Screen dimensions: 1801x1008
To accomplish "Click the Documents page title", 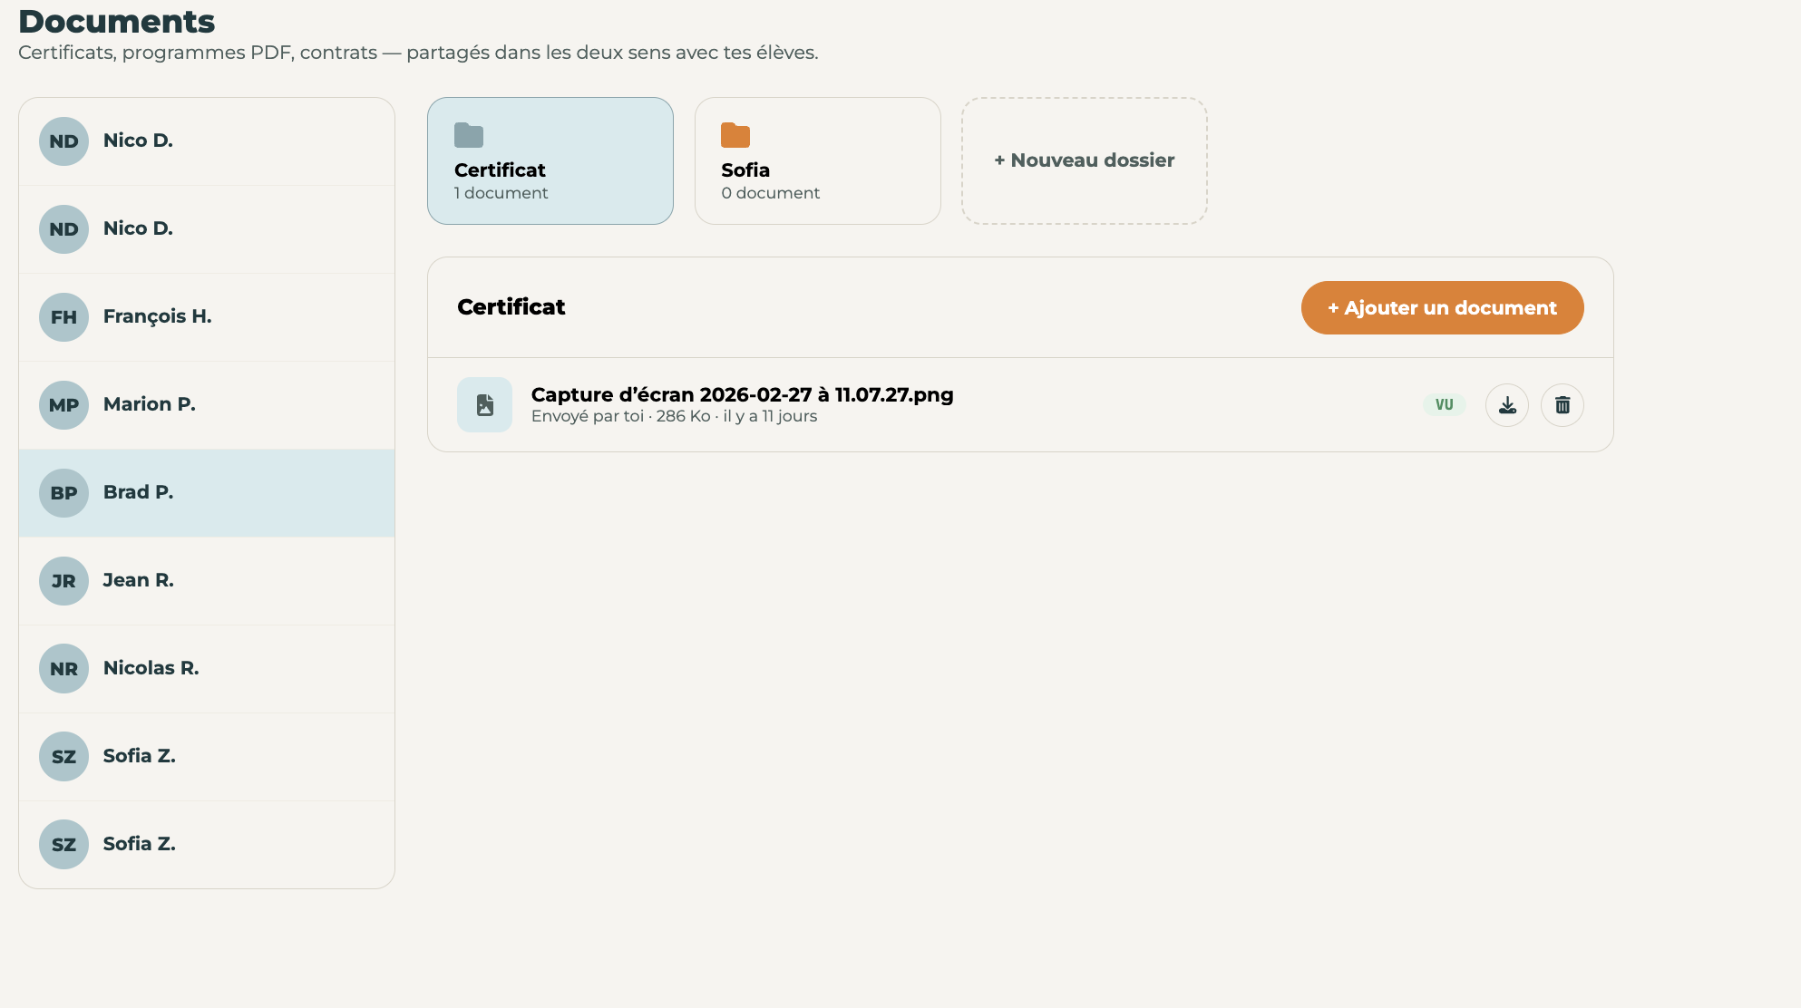I will pos(117,21).
